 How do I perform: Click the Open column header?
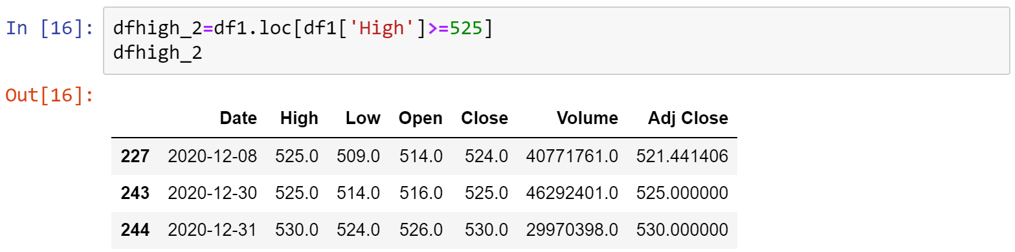click(421, 118)
